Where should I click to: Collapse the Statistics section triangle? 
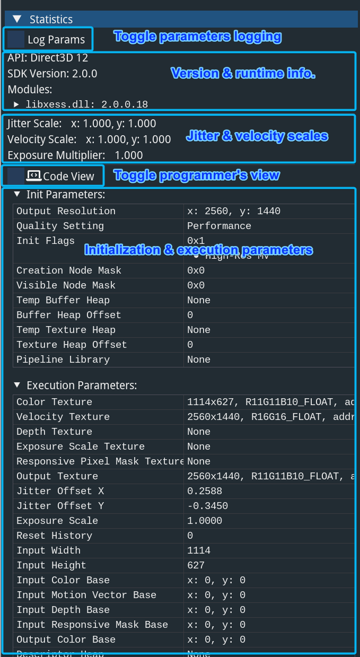17,19
